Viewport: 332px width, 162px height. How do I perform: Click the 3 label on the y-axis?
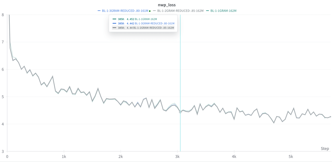(x=3, y=151)
